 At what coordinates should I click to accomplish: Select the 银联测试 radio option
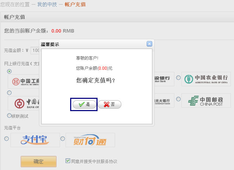(9, 116)
